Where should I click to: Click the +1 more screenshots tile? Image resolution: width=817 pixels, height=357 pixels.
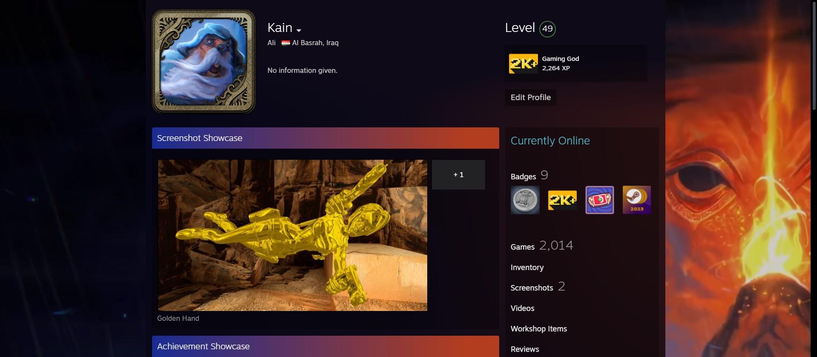458,175
